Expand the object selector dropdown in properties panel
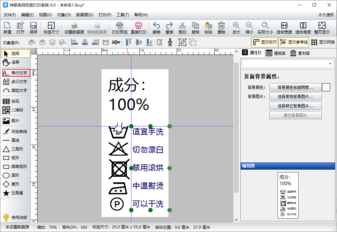This screenshot has height=232, width=337. point(330,64)
